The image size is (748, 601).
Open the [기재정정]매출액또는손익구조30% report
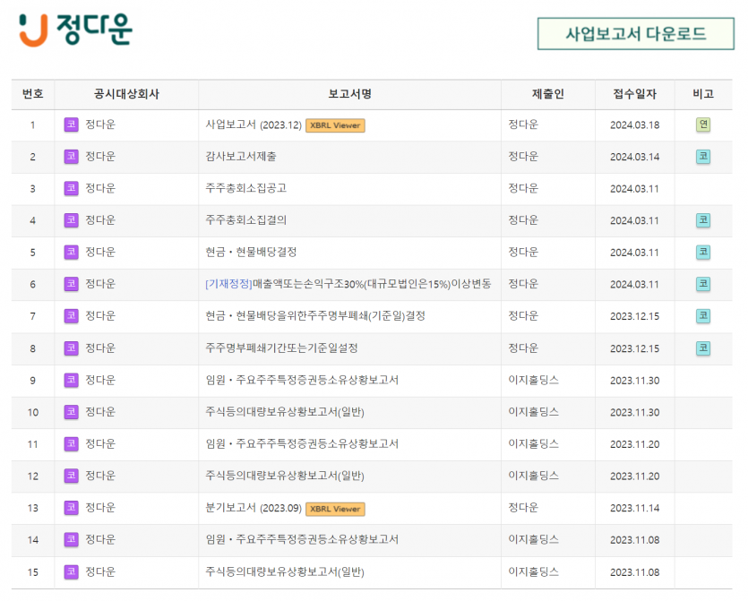348,284
